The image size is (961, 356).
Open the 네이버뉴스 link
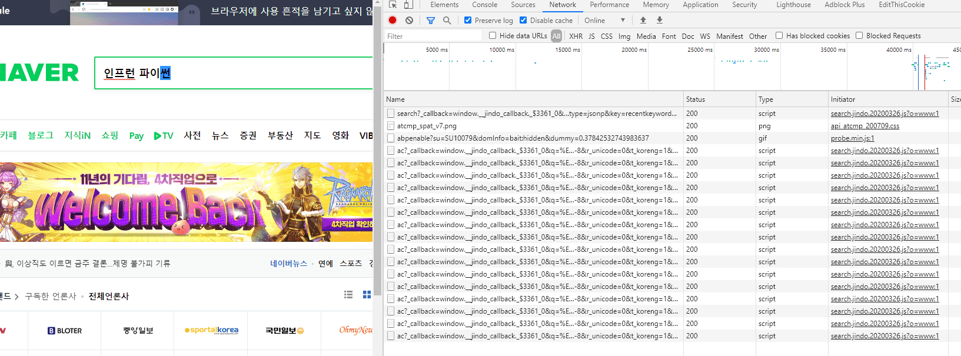[288, 263]
